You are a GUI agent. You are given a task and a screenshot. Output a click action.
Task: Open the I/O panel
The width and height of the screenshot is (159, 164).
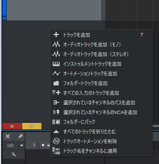click(x=10, y=145)
